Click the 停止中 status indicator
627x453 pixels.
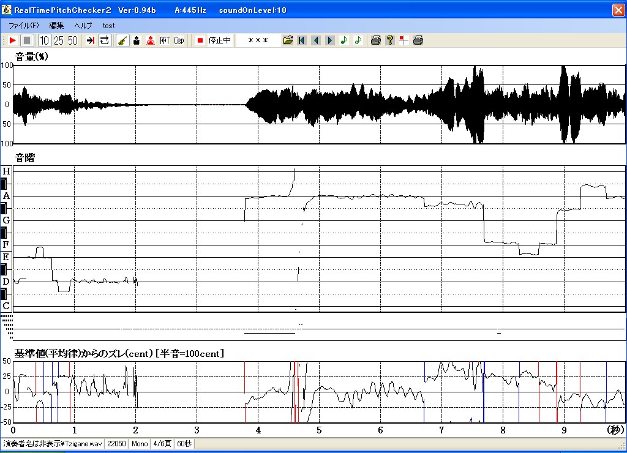220,40
